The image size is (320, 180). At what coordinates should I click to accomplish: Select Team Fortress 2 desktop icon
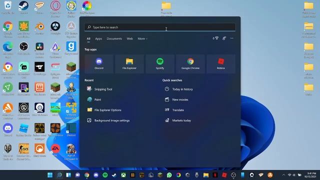55,131
